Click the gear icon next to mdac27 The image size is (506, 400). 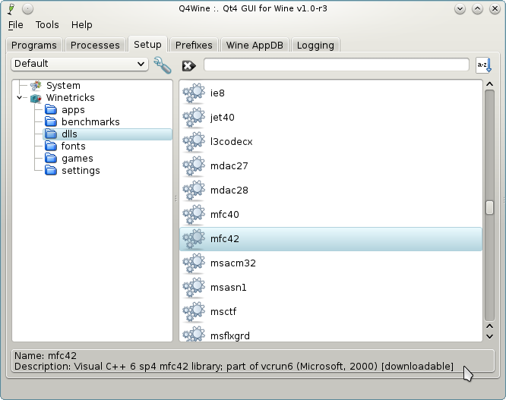click(x=194, y=166)
